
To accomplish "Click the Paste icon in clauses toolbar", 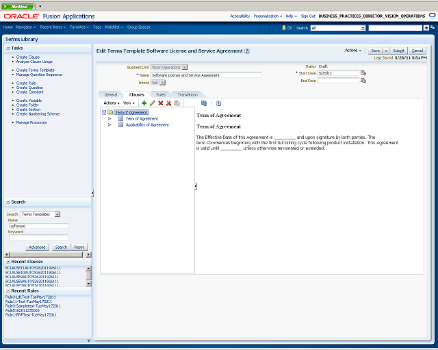I will pyautogui.click(x=177, y=103).
